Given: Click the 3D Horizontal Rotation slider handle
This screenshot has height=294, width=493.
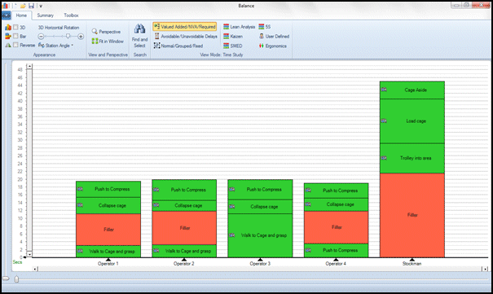Looking at the screenshot, I should [x=68, y=37].
